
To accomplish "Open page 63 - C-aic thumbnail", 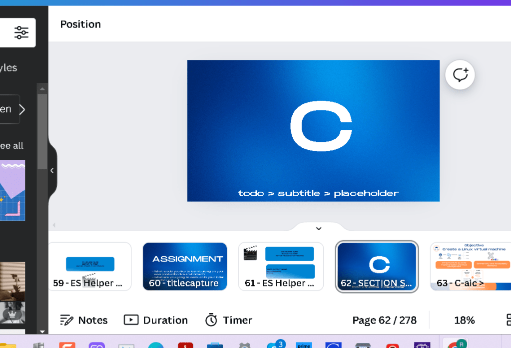I will [471, 267].
